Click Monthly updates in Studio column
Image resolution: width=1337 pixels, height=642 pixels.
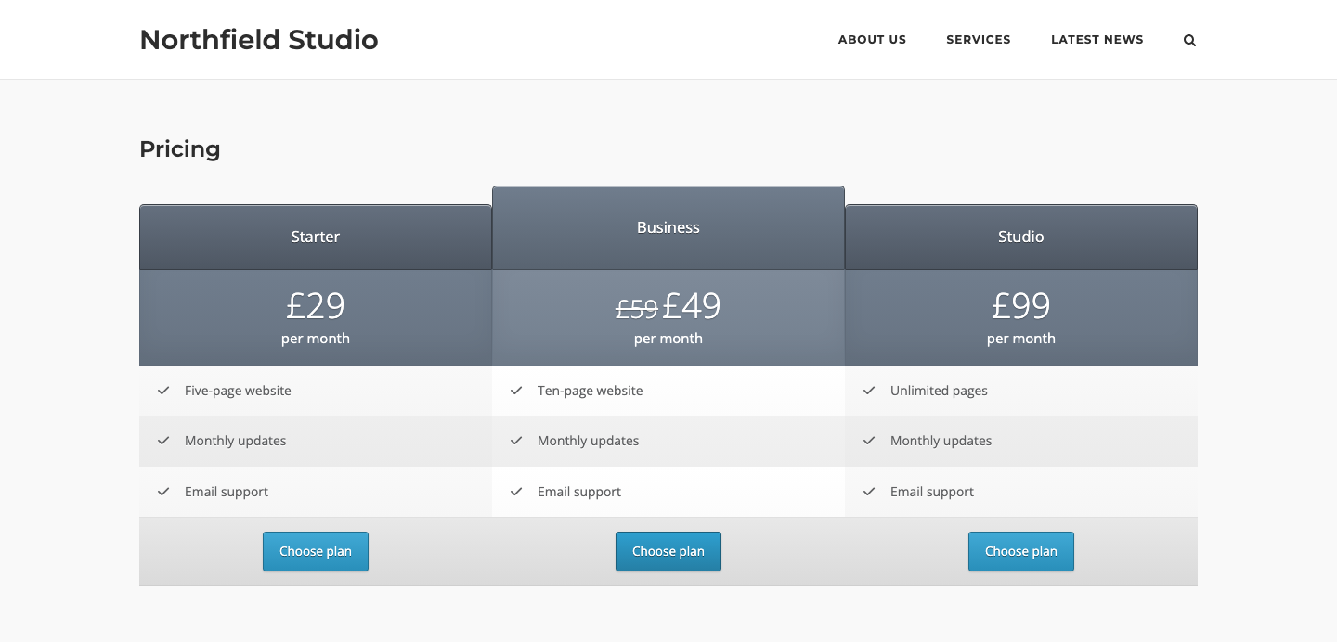(941, 441)
